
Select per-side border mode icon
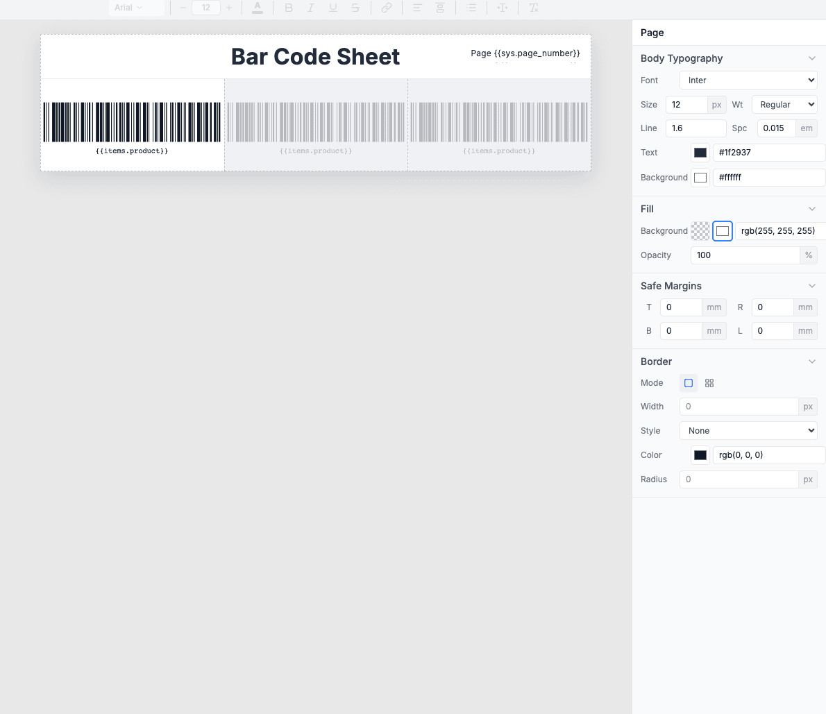709,382
